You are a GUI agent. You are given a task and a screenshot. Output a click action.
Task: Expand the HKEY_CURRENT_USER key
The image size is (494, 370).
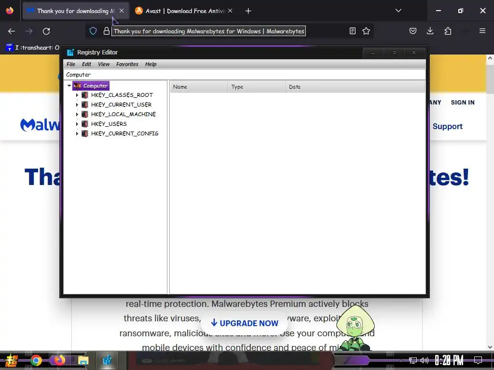click(x=77, y=105)
